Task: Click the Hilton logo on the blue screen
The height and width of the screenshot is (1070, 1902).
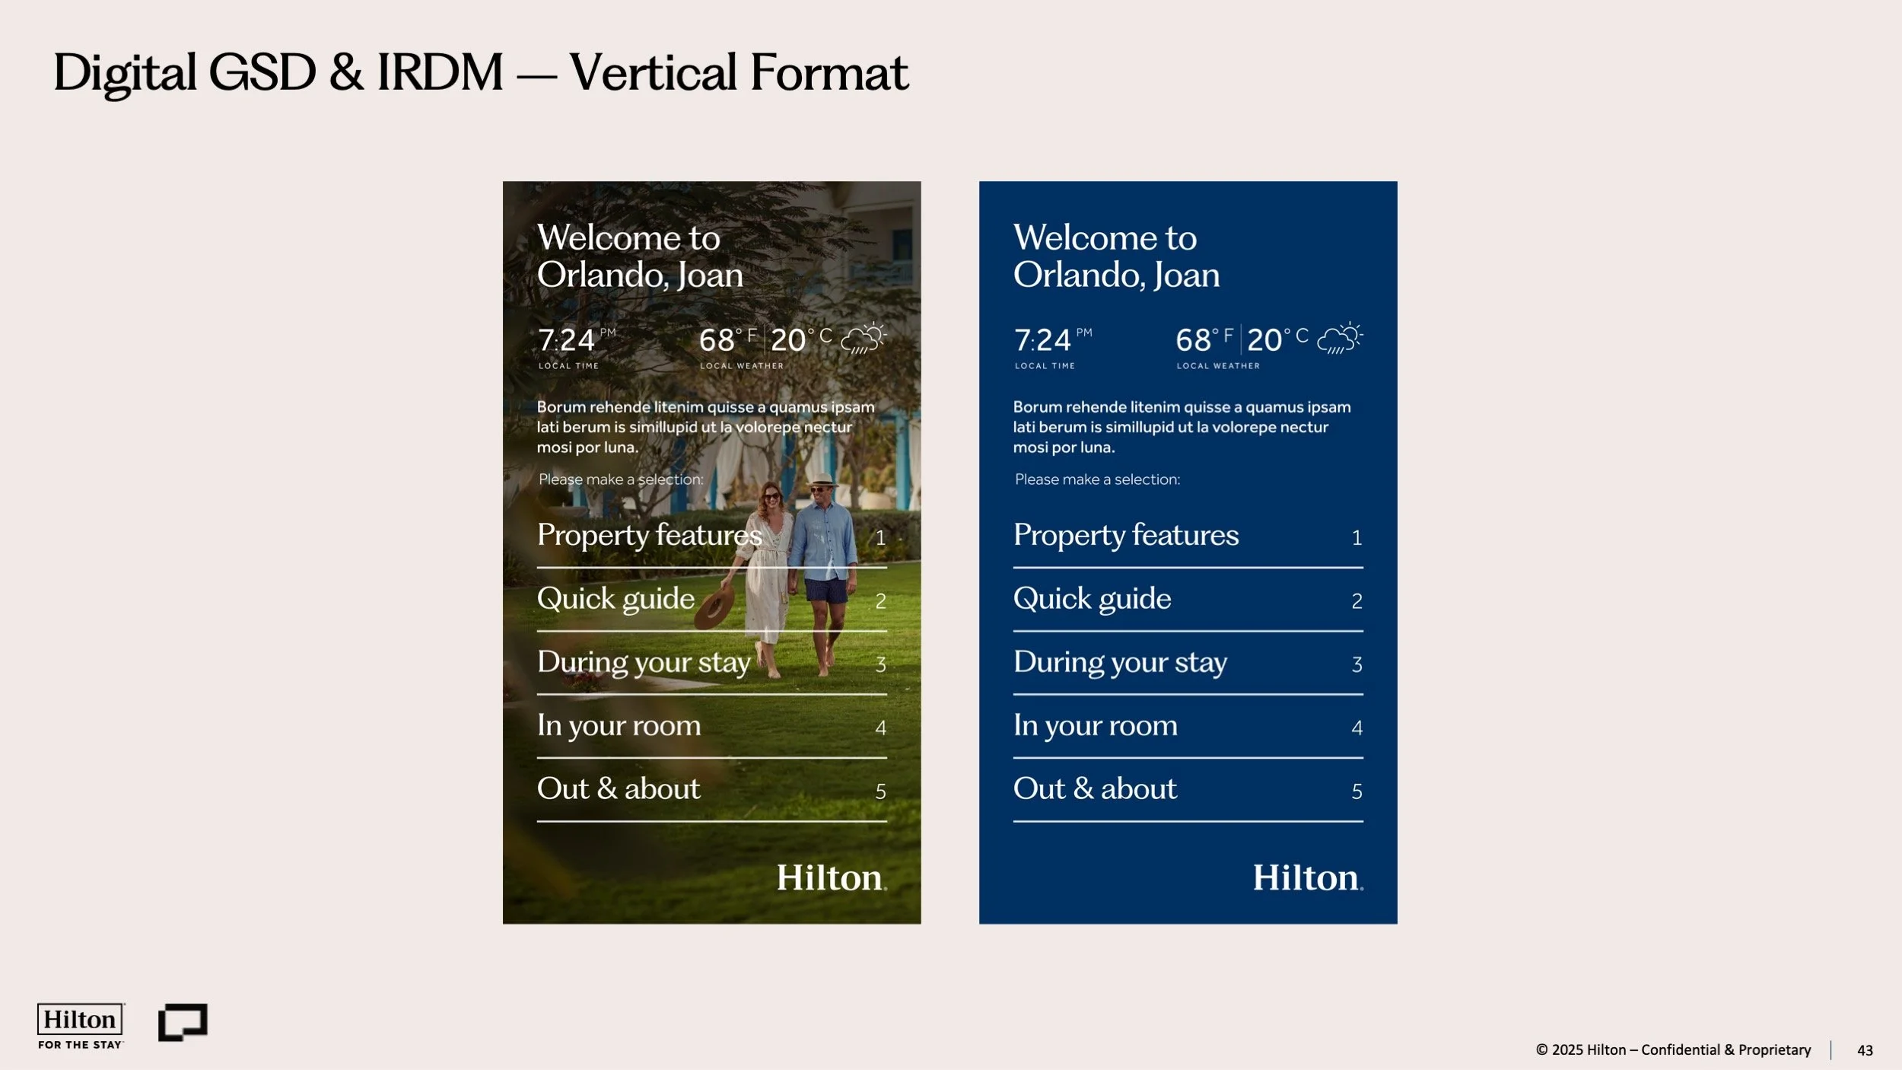Action: (1308, 877)
